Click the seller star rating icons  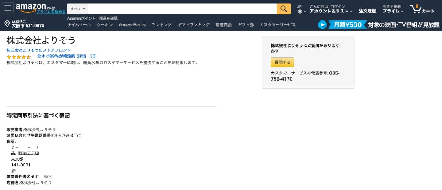click(x=19, y=57)
